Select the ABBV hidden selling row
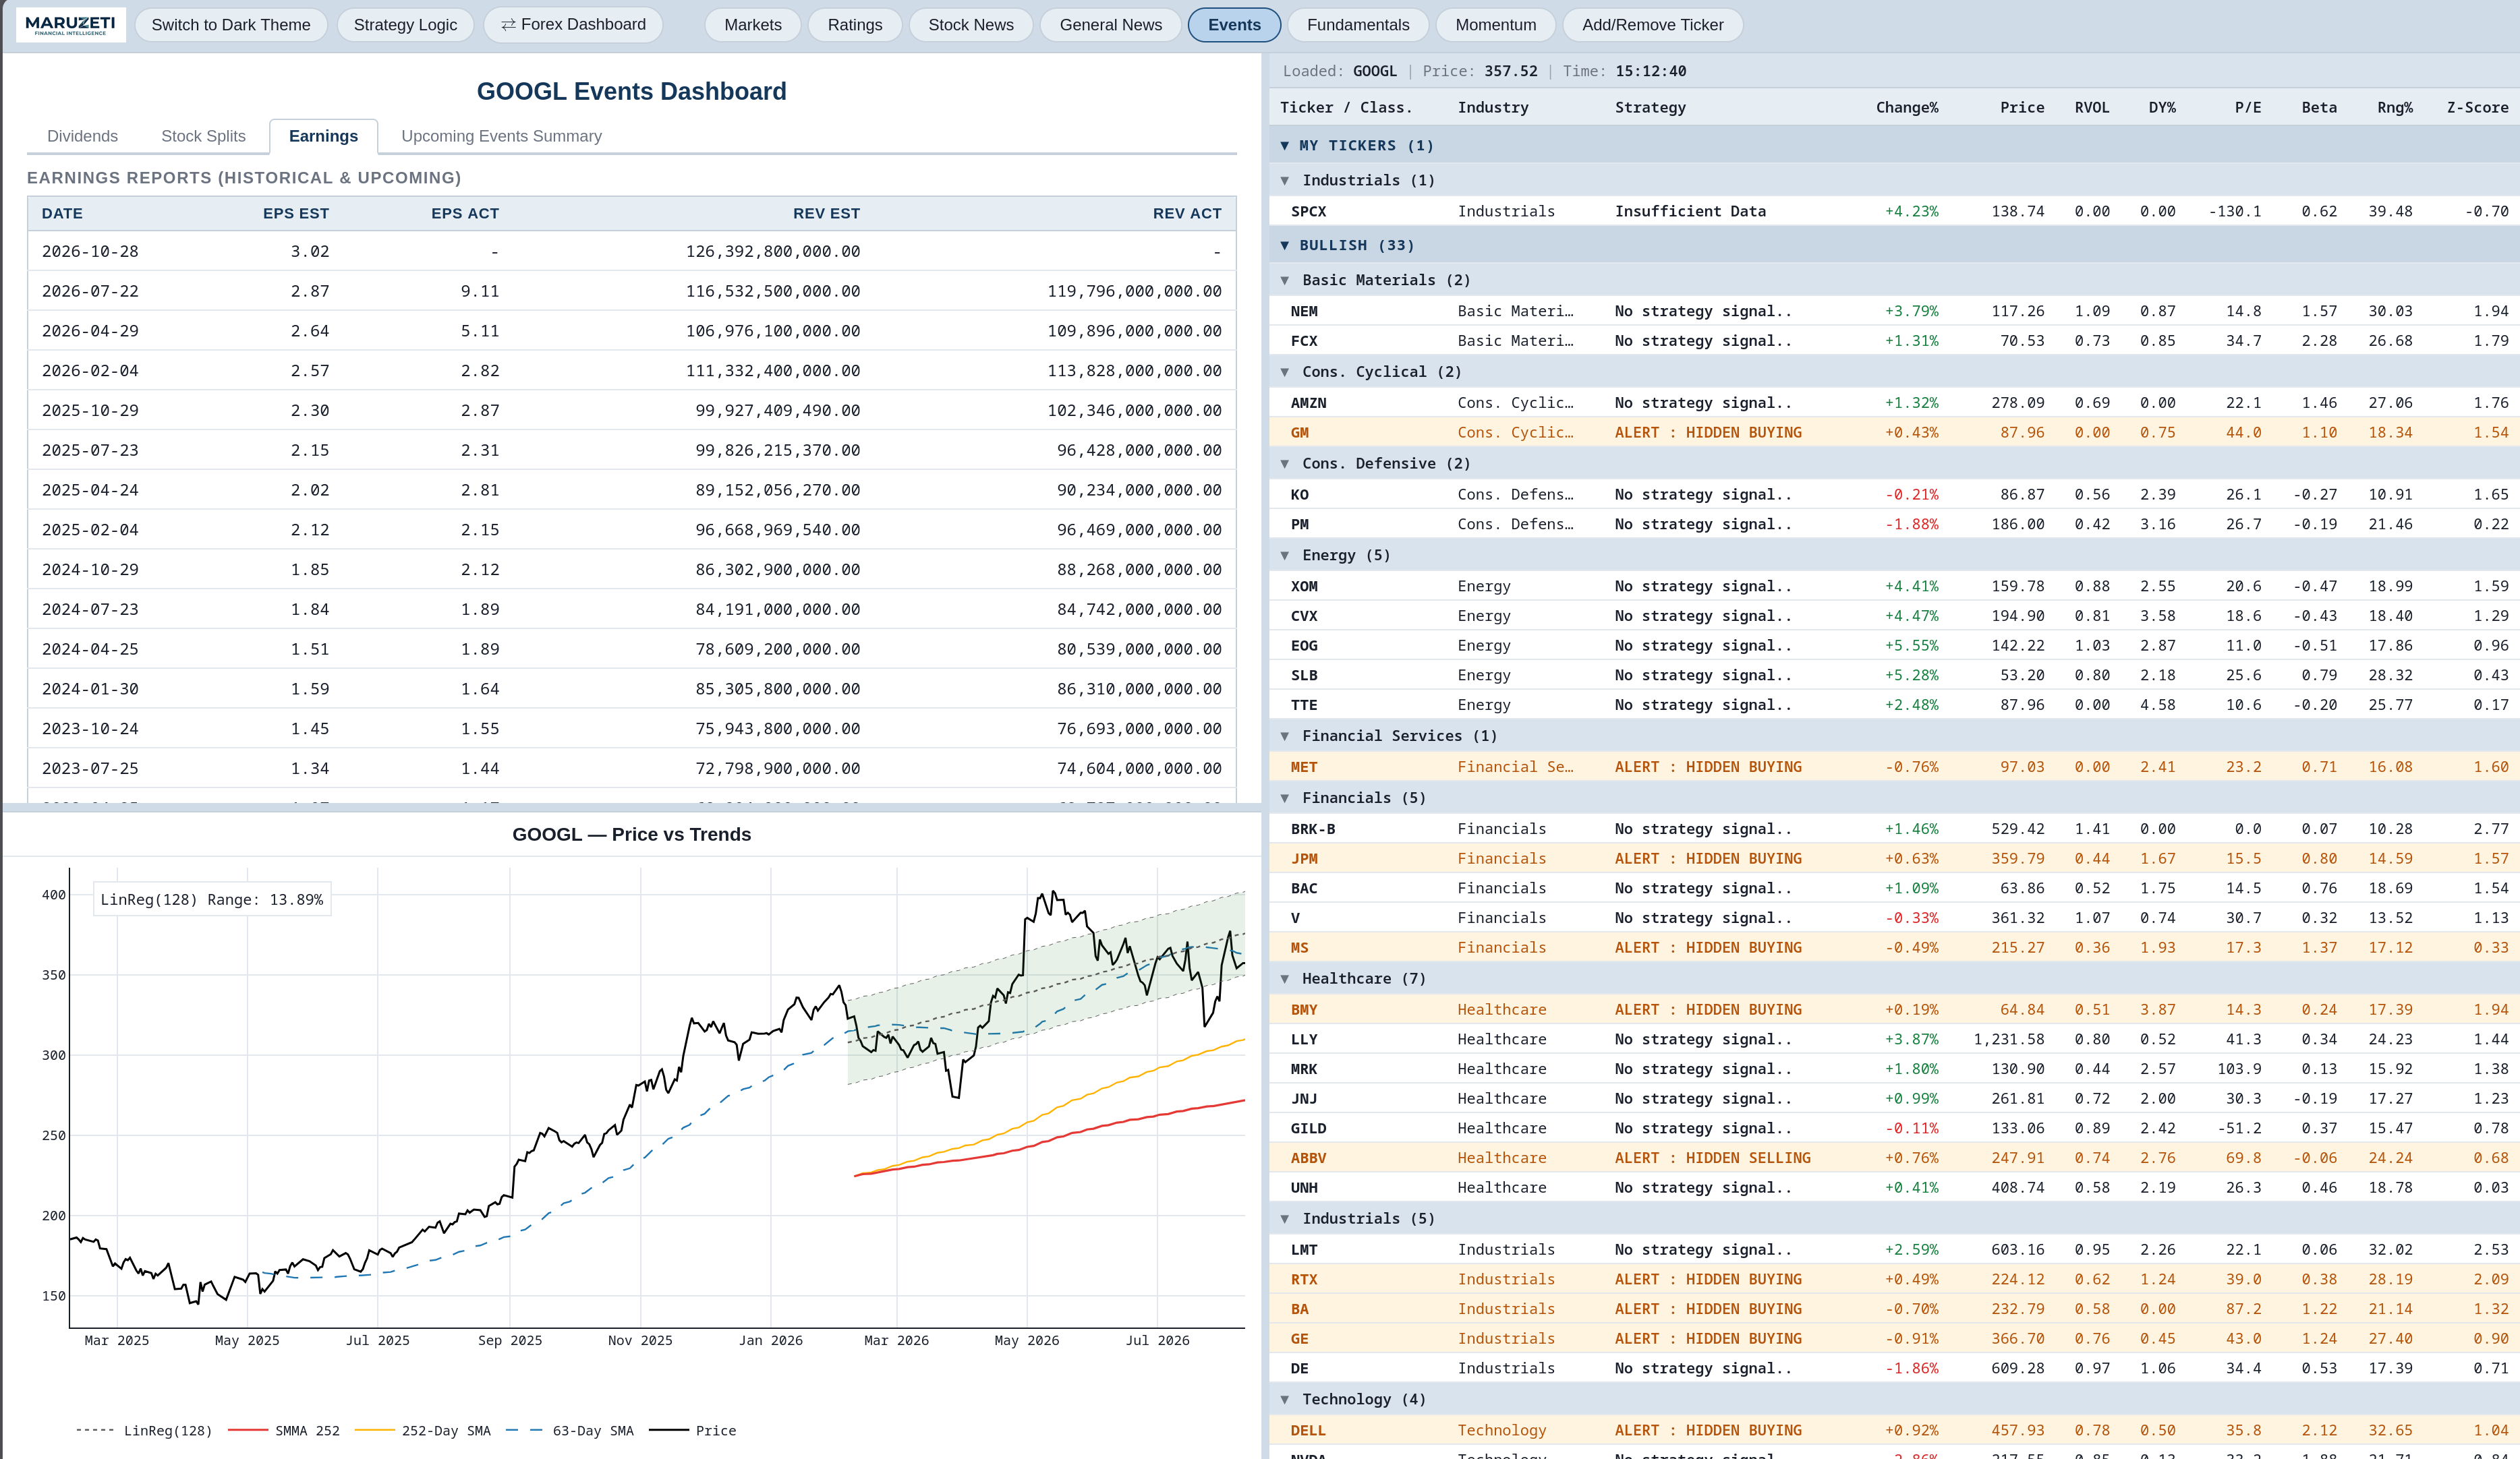The width and height of the screenshot is (2520, 1459). [x=1894, y=1158]
